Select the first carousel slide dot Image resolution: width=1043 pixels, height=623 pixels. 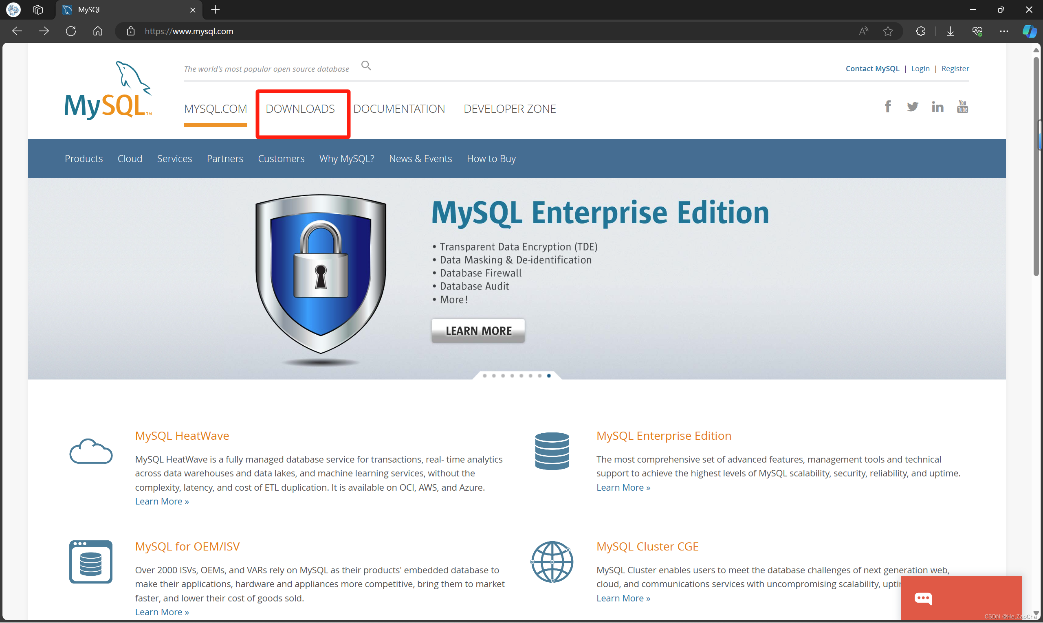click(484, 376)
